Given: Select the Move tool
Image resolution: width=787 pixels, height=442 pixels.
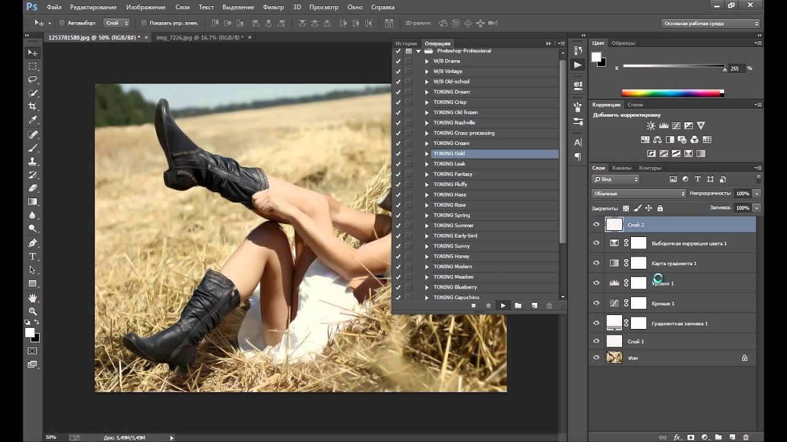Looking at the screenshot, I should (33, 53).
